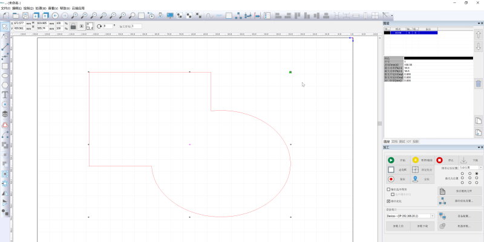
Task: Move layer down with the down arrow
Action: 478,47
